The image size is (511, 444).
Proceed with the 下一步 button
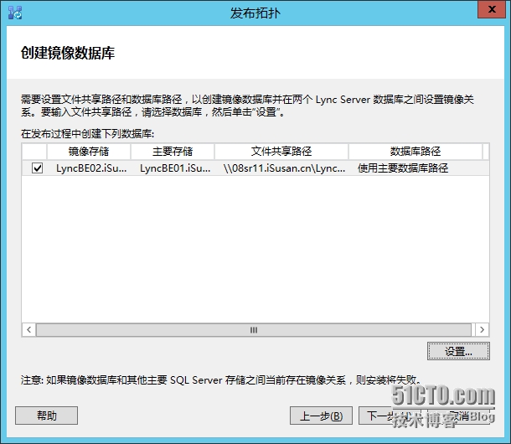coord(390,416)
